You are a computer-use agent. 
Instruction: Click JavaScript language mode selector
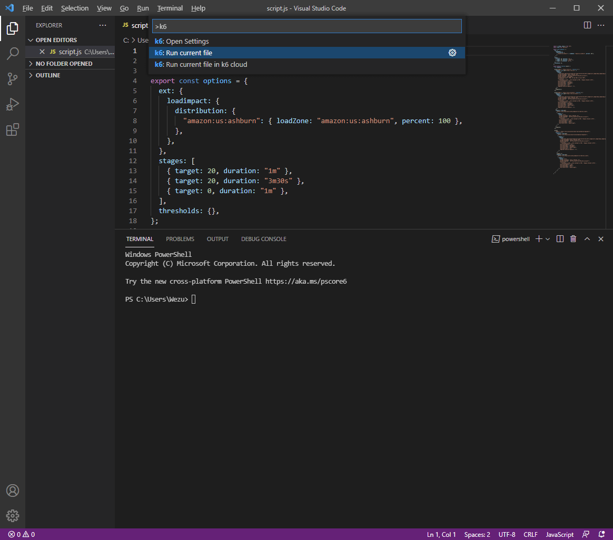pyautogui.click(x=559, y=534)
